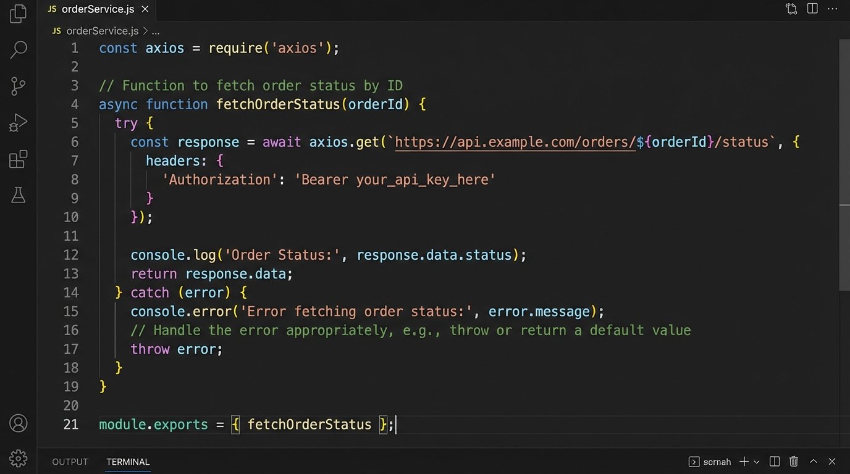
Task: Expand the breadcrumb ellipsis after orderService.js
Action: (x=156, y=30)
